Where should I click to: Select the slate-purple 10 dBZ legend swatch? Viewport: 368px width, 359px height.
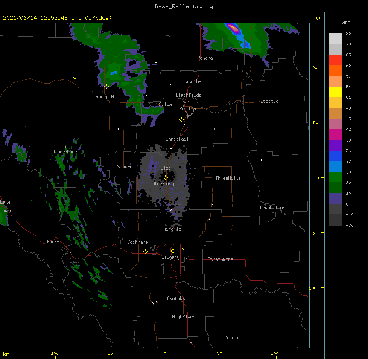coord(336,199)
